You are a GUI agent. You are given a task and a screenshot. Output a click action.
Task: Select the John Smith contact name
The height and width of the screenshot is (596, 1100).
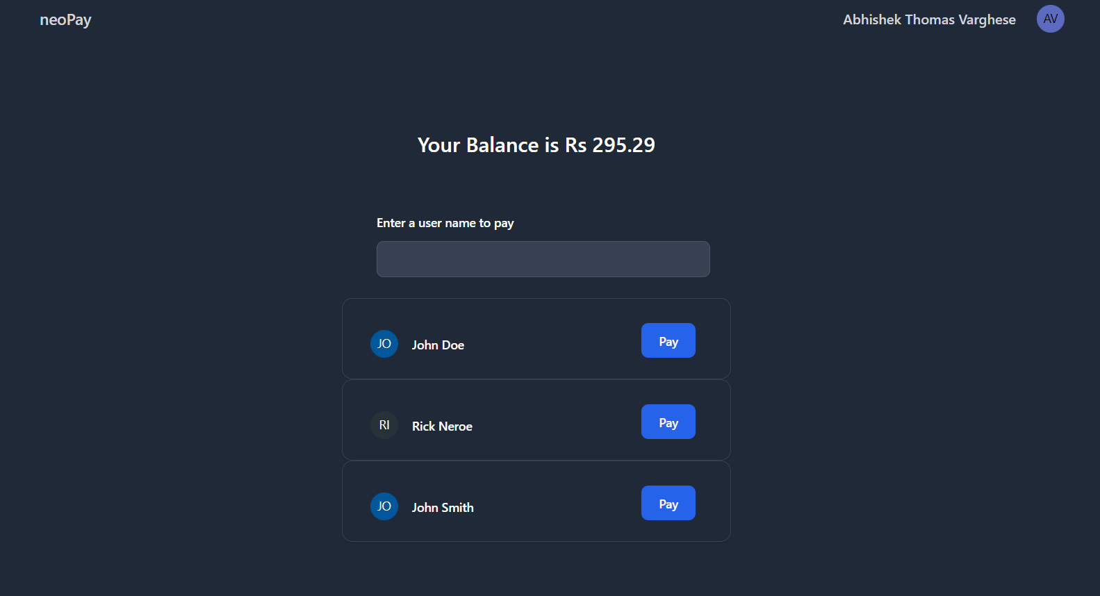tap(443, 507)
